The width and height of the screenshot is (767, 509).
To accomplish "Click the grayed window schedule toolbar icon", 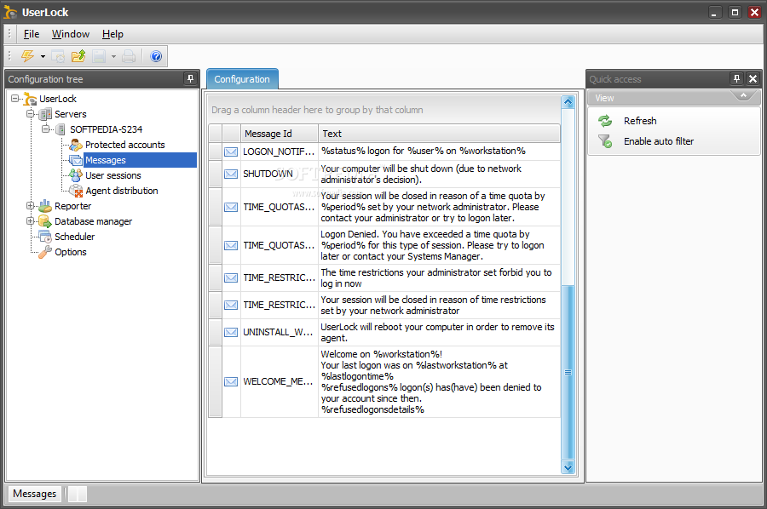I will [x=58, y=56].
